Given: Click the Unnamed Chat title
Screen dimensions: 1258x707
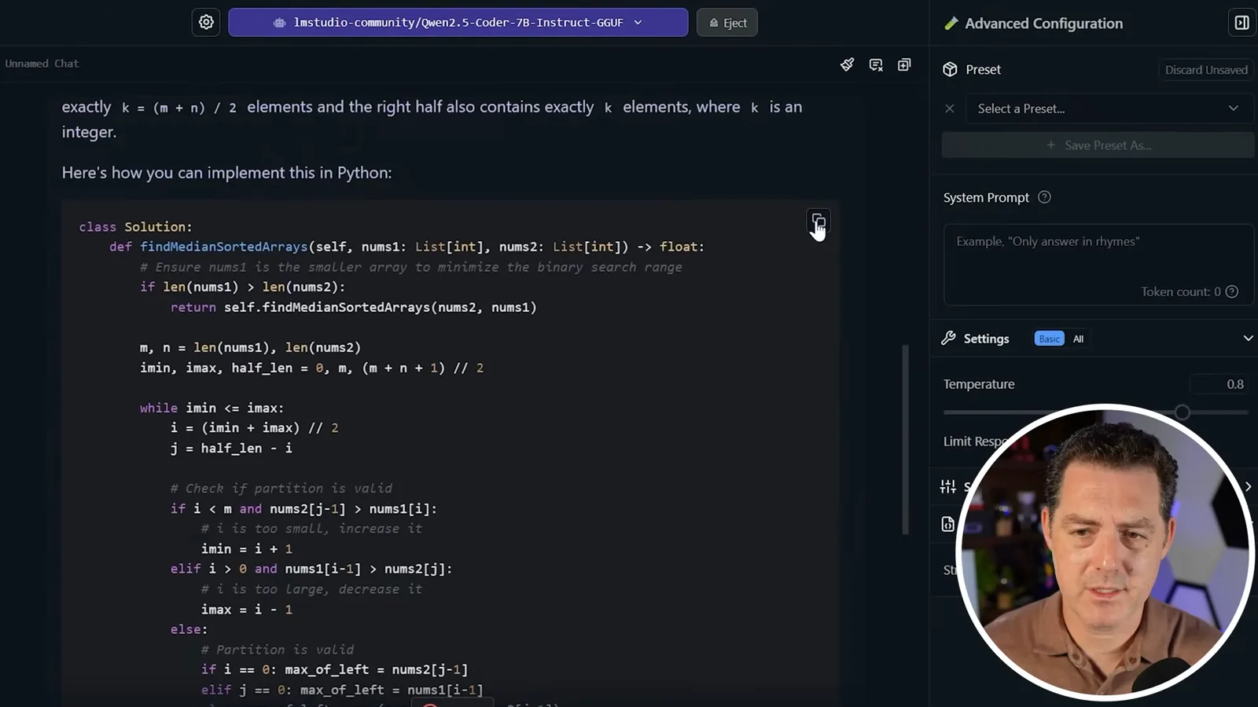Looking at the screenshot, I should tap(42, 64).
